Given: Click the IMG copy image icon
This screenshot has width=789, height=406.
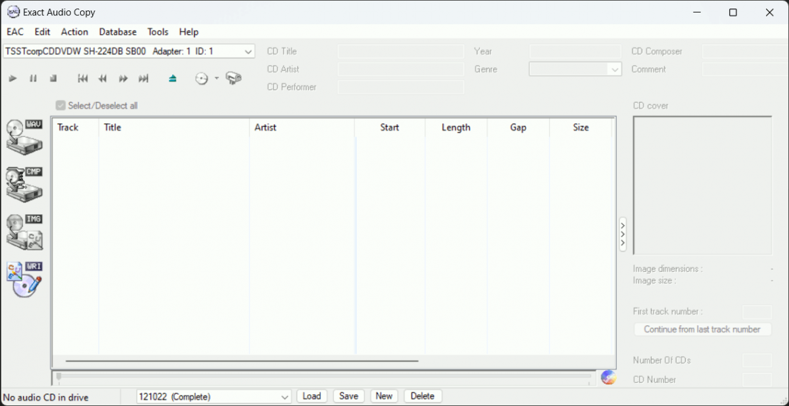Looking at the screenshot, I should point(24,232).
